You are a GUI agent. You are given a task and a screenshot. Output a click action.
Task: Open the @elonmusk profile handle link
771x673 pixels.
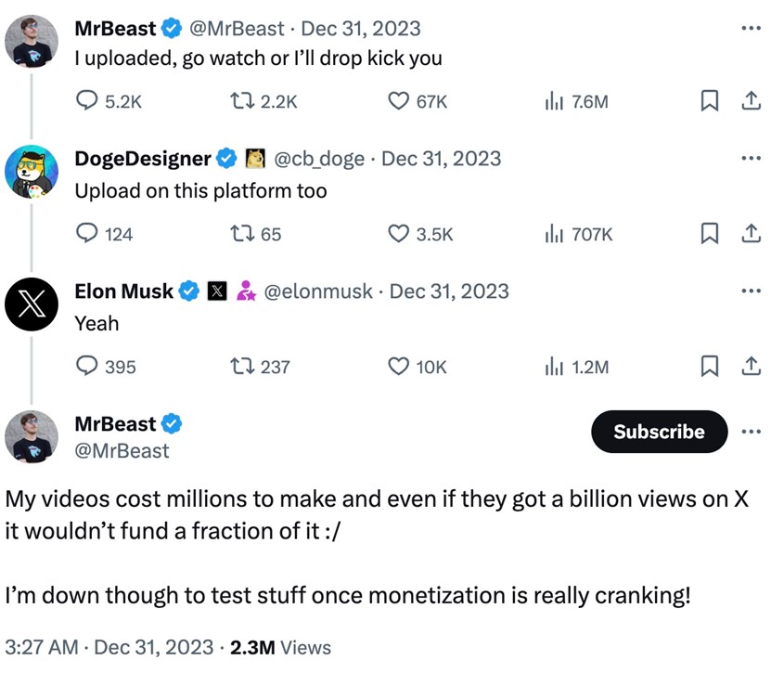pyautogui.click(x=319, y=291)
